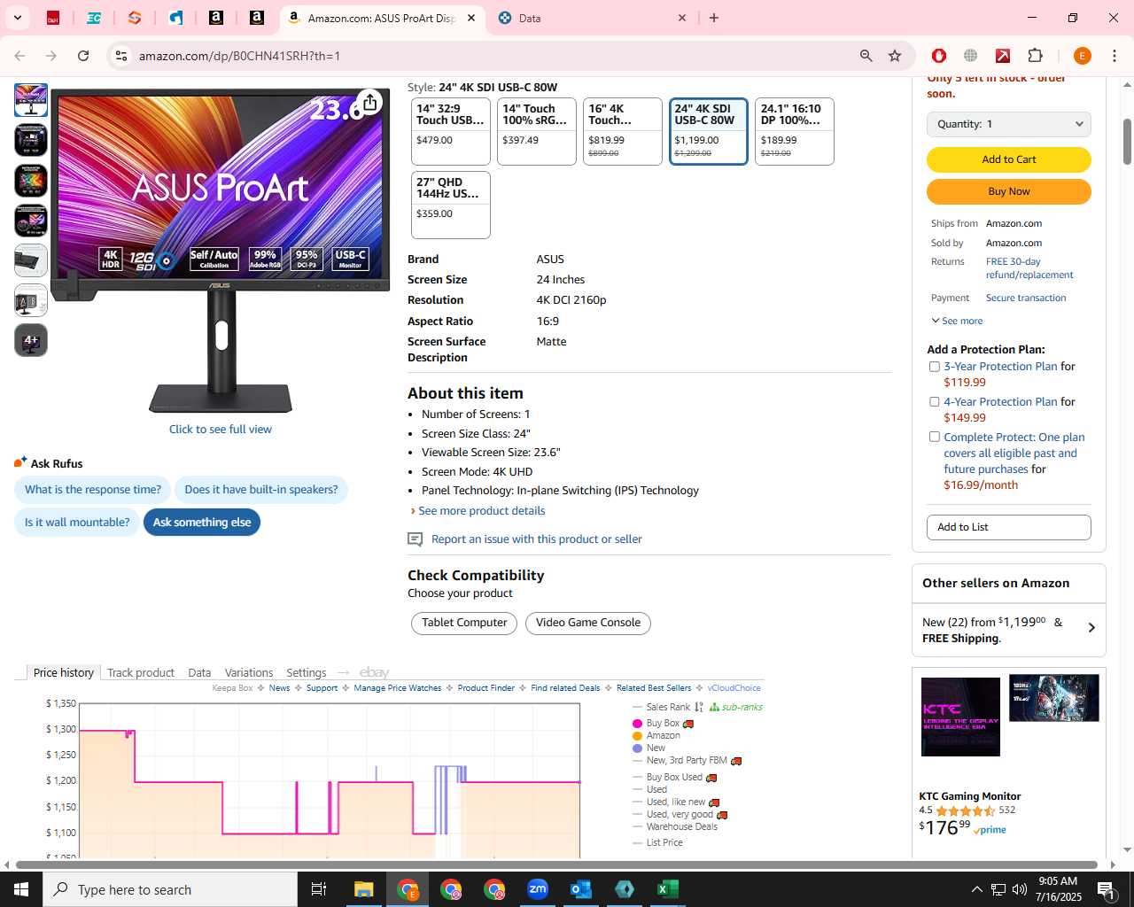Viewport: 1134px width, 907px height.
Task: Open site information icon in address bar
Action: click(x=120, y=56)
